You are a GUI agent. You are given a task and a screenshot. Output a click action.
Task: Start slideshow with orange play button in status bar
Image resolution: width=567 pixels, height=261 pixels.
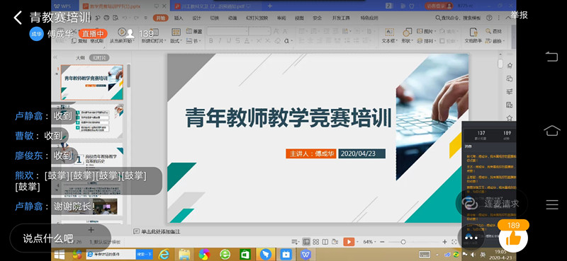click(x=349, y=241)
